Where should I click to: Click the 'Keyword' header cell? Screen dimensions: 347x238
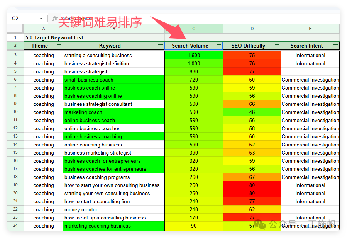[114, 46]
